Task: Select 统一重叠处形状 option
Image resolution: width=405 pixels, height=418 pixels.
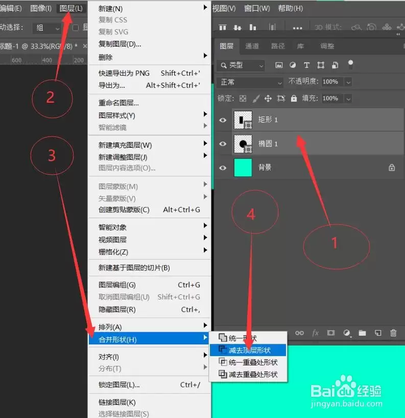Action: click(x=248, y=362)
